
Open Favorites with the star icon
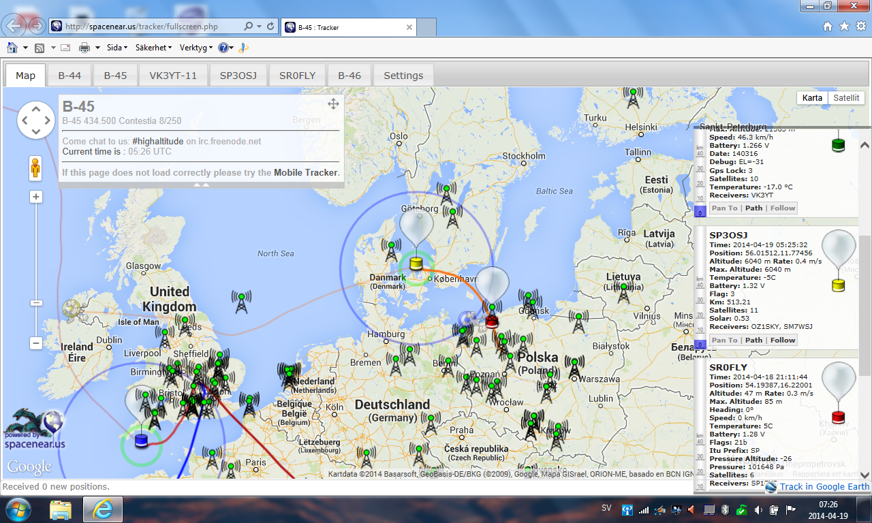[844, 27]
